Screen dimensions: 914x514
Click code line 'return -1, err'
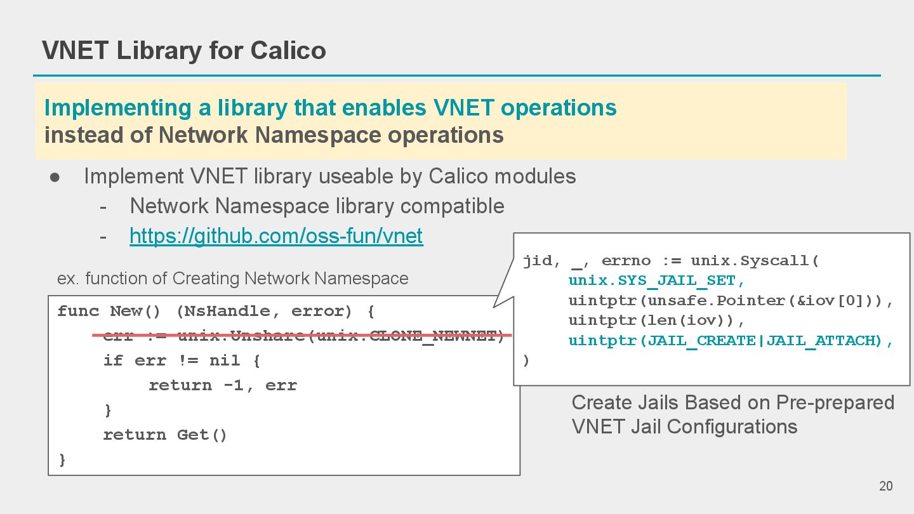click(x=223, y=385)
